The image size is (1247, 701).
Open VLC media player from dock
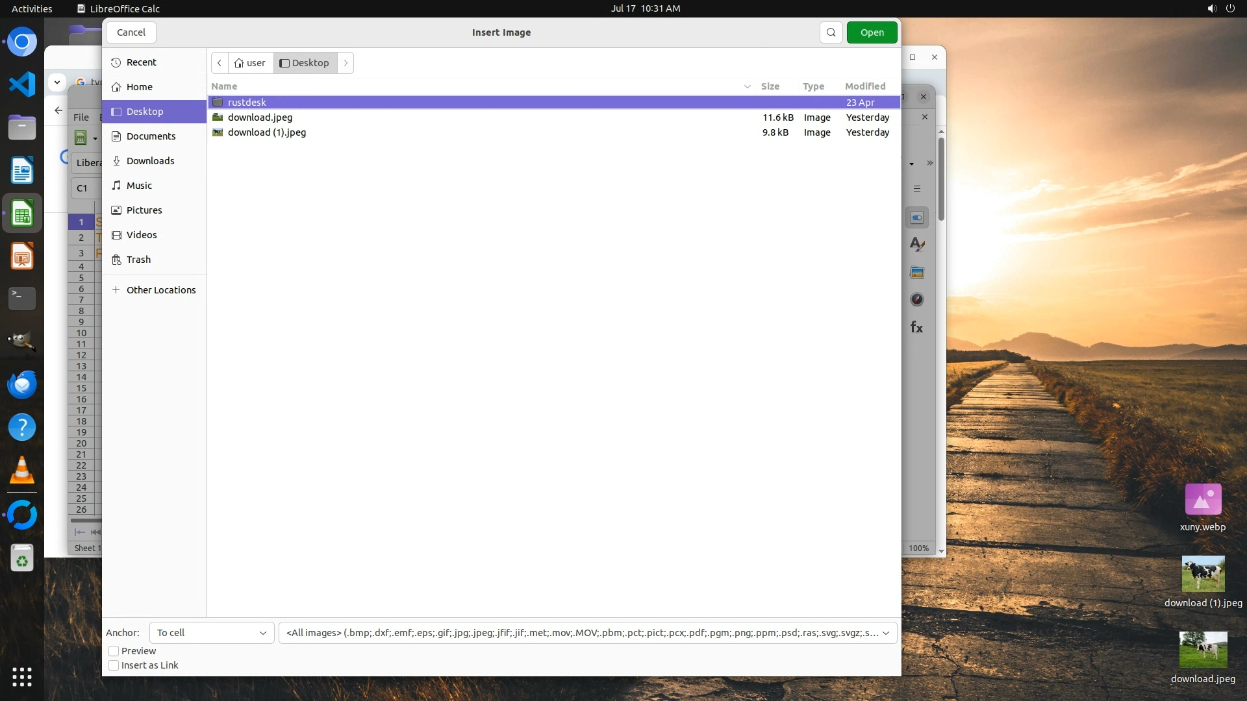(x=22, y=471)
